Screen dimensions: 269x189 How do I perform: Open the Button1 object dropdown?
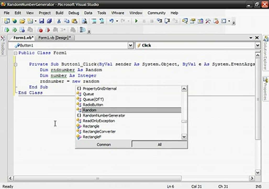(x=131, y=45)
